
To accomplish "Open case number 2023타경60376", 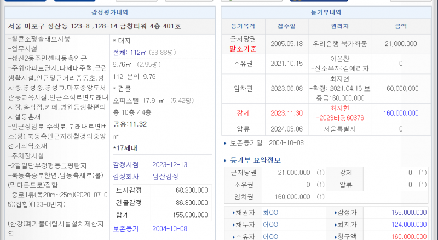I will pyautogui.click(x=340, y=118).
